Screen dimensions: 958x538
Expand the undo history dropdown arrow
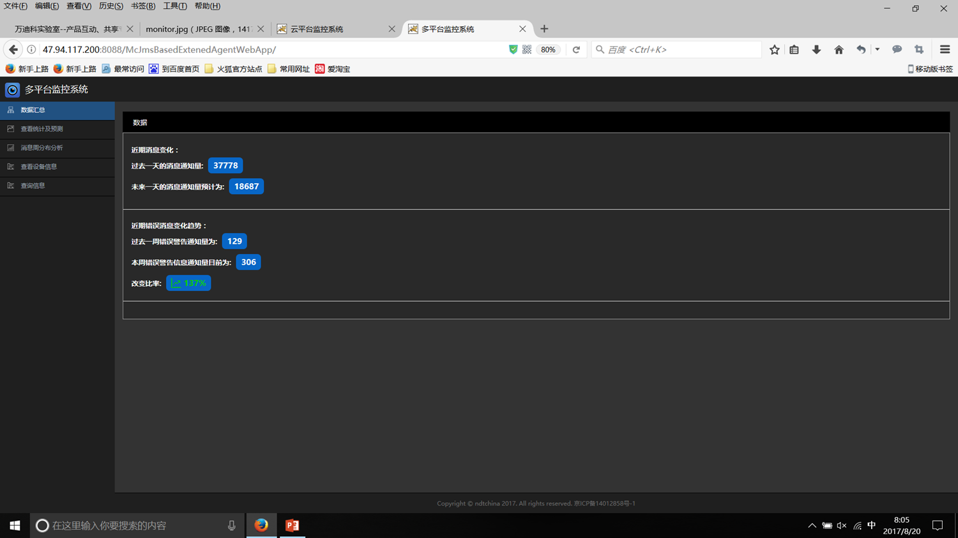(x=877, y=50)
